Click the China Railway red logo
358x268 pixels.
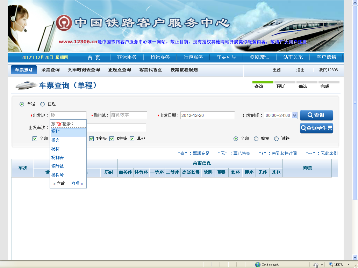[x=64, y=23]
